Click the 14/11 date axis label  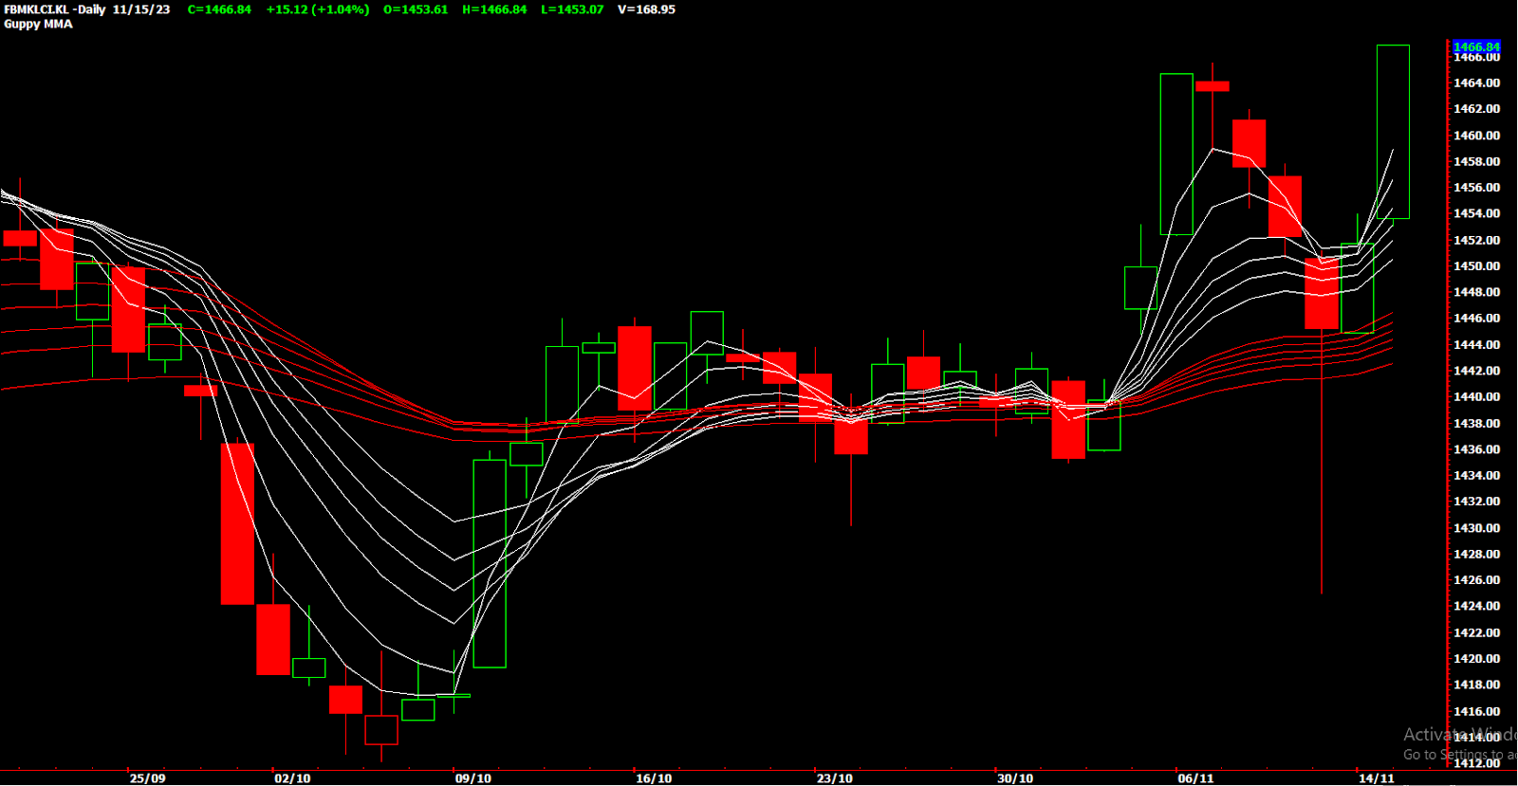1377,778
